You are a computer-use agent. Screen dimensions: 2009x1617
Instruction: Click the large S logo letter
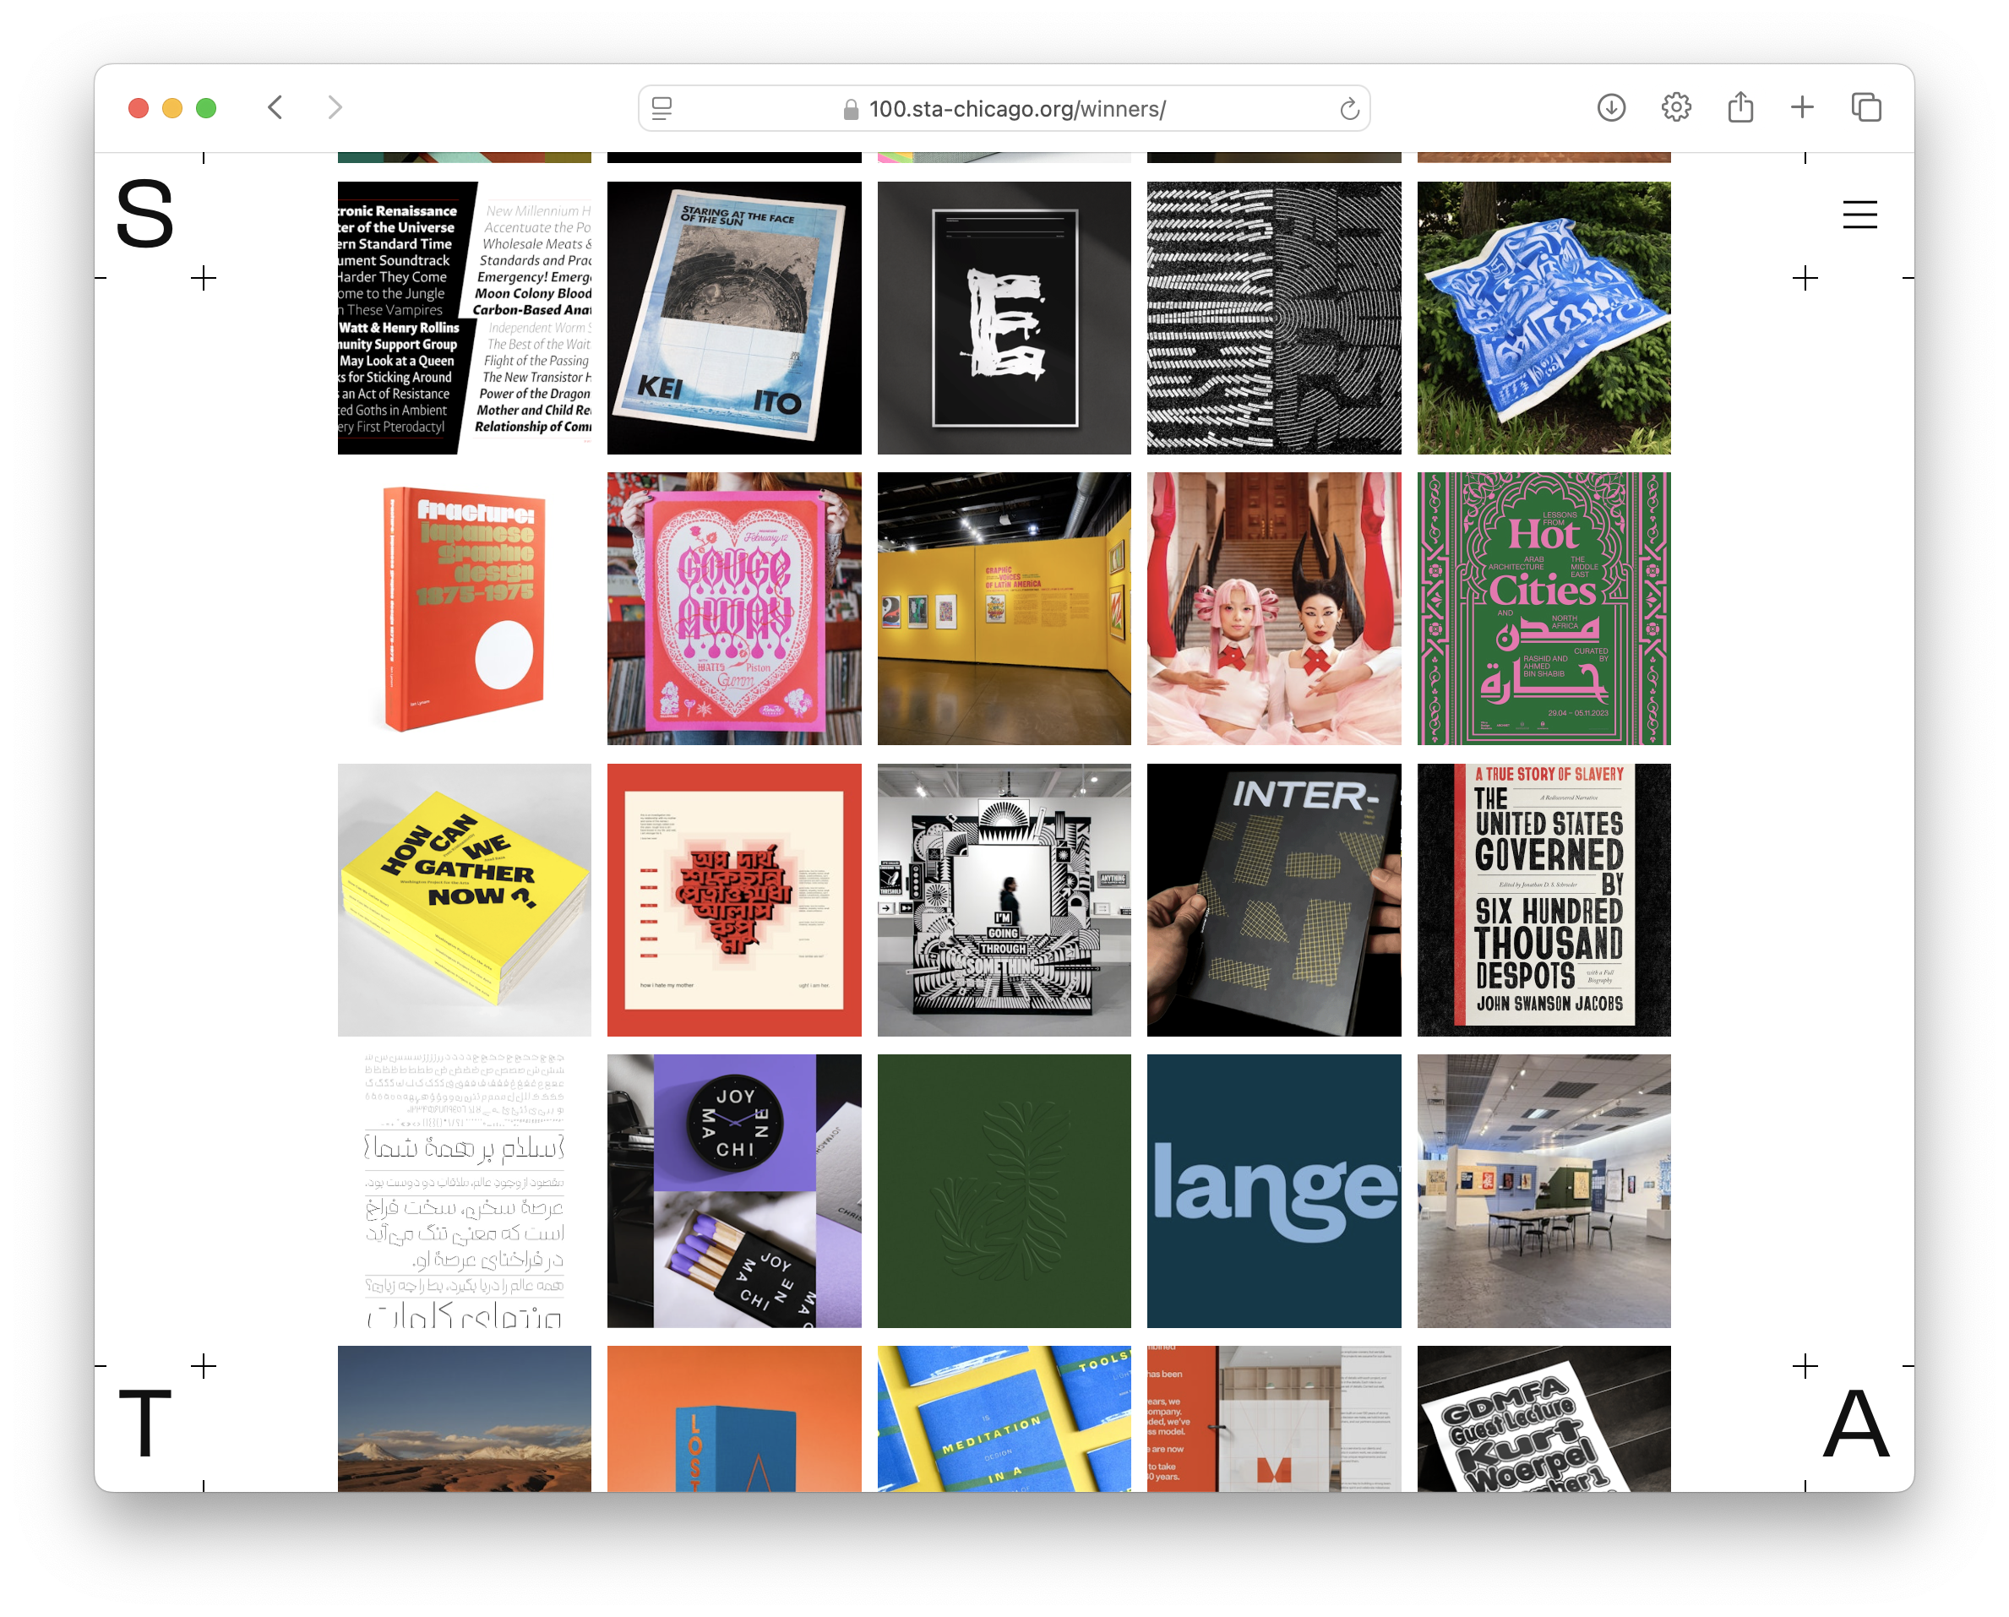(x=144, y=215)
